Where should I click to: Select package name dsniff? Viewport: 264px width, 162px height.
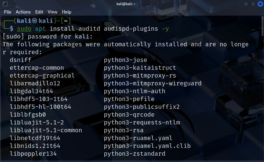point(21,60)
